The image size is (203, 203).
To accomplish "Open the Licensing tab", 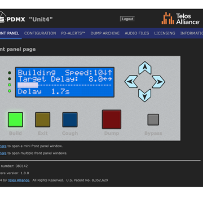I will (x=165, y=33).
